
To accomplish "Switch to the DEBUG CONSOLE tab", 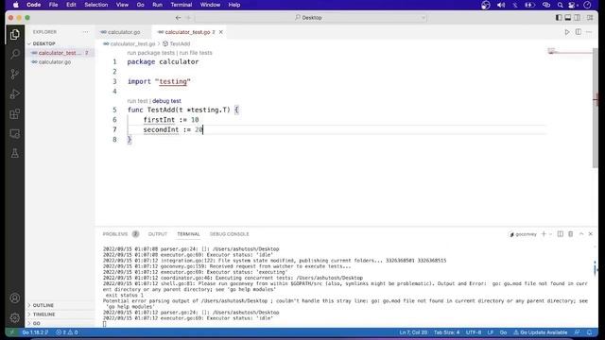I will click(x=229, y=234).
